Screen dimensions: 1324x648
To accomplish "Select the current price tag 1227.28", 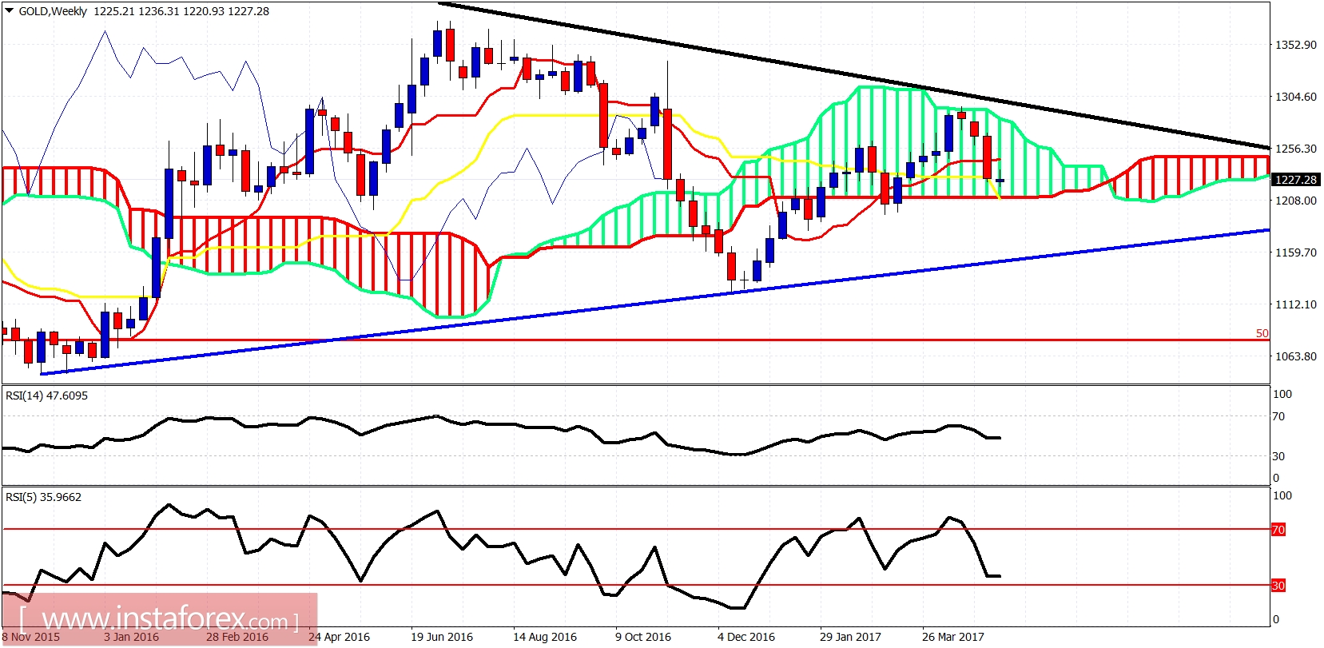I will click(x=1296, y=180).
